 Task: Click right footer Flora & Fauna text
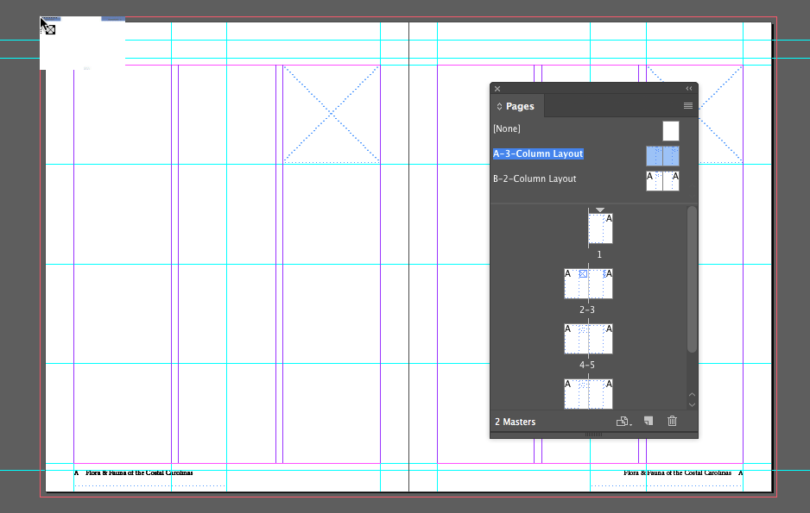677,472
